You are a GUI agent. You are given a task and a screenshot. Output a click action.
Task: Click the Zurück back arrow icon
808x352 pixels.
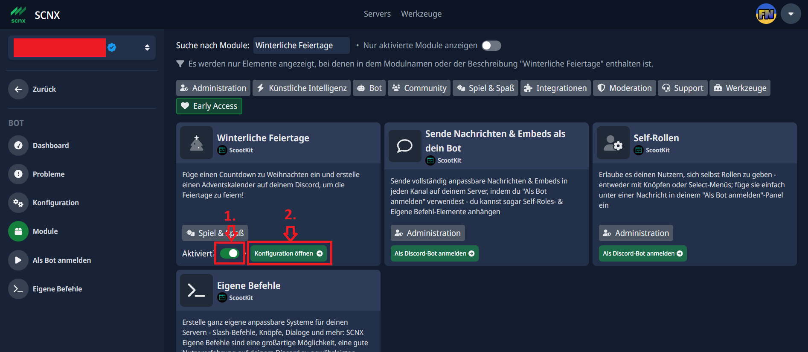(x=18, y=89)
